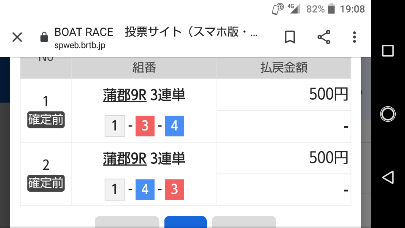Screen dimensions: 405x228
Task: Tap the 組番 column header
Action: click(x=144, y=68)
